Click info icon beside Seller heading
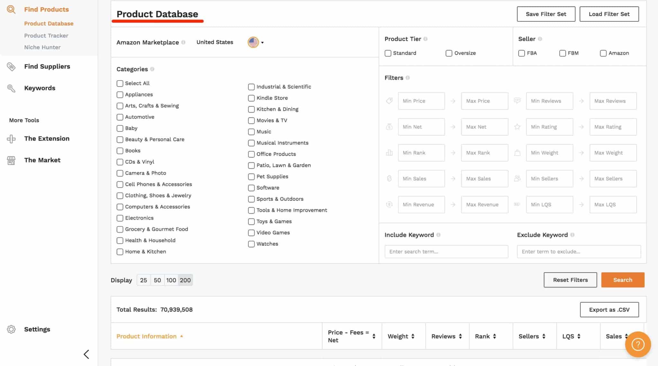 pyautogui.click(x=540, y=39)
